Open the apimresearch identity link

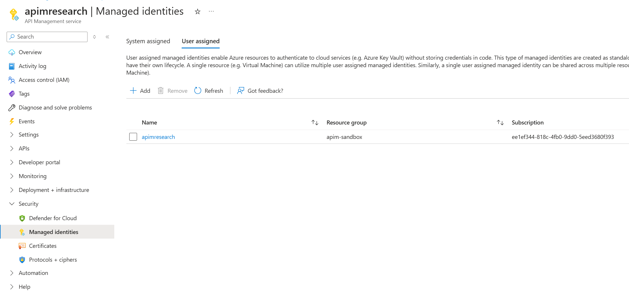tap(158, 137)
